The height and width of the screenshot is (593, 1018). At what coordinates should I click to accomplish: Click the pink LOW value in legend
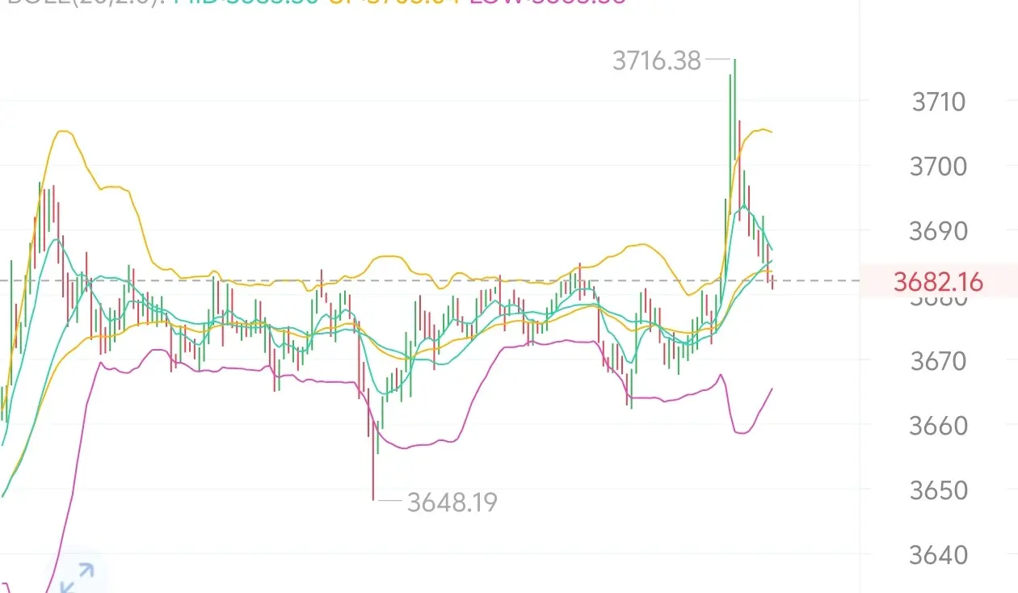click(x=548, y=2)
